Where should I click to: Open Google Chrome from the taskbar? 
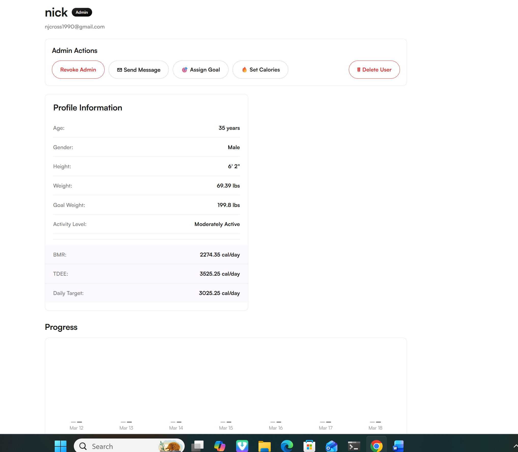pyautogui.click(x=376, y=446)
